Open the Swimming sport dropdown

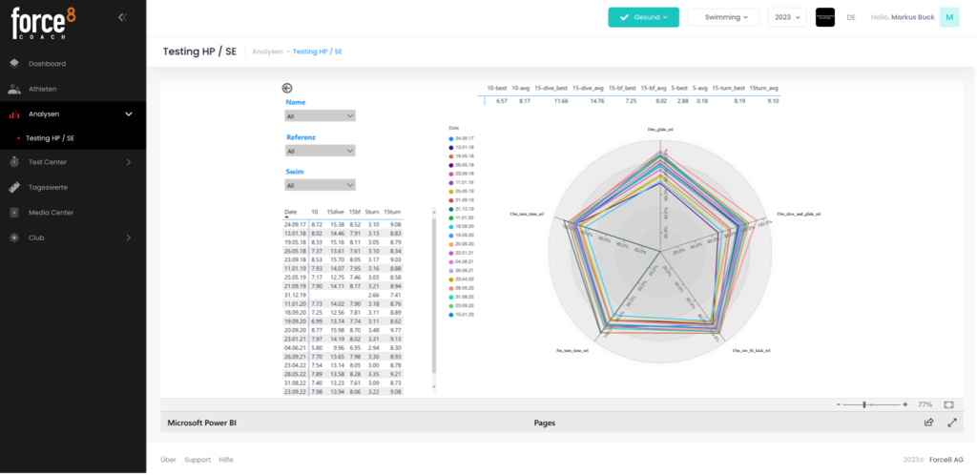pyautogui.click(x=723, y=17)
